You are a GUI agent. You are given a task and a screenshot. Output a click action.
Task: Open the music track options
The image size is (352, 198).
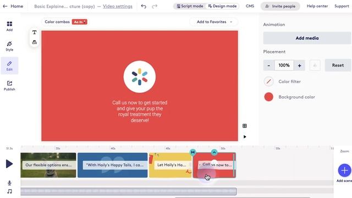9,191
